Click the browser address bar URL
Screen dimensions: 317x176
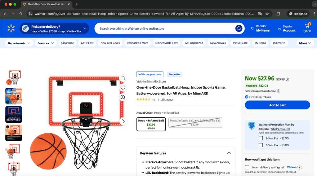144,14
